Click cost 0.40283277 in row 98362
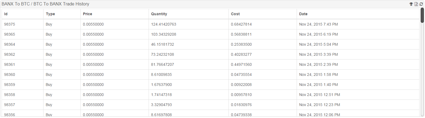The image size is (425, 118). point(241,54)
